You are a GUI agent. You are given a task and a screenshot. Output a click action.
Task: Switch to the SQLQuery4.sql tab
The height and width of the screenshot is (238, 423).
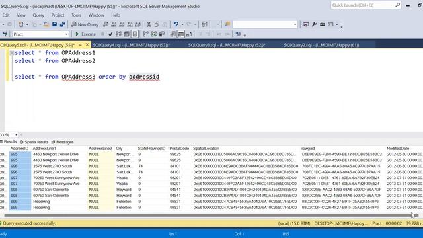pyautogui.click(x=131, y=45)
